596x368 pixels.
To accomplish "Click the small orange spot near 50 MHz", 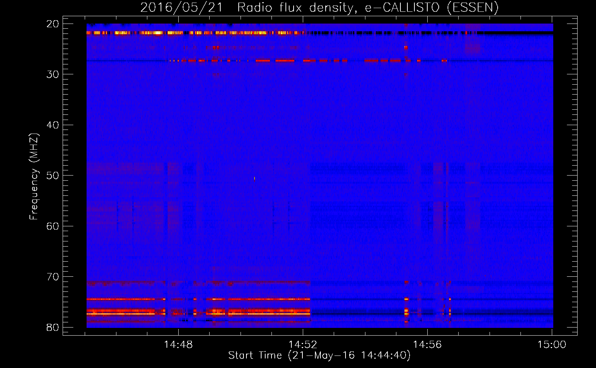I will 254,178.
